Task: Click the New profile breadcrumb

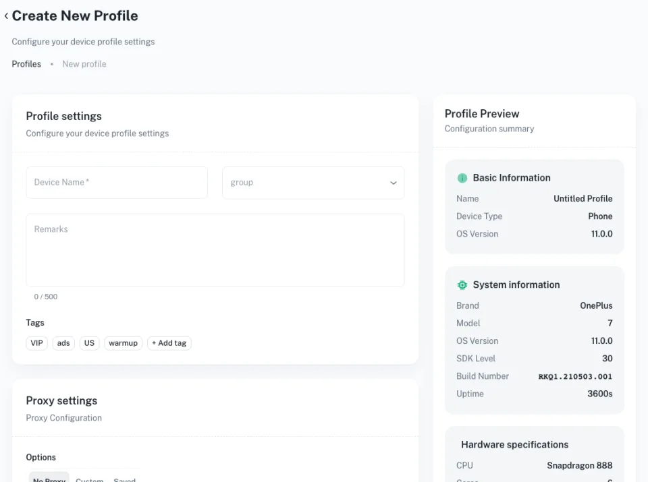Action: (x=84, y=64)
